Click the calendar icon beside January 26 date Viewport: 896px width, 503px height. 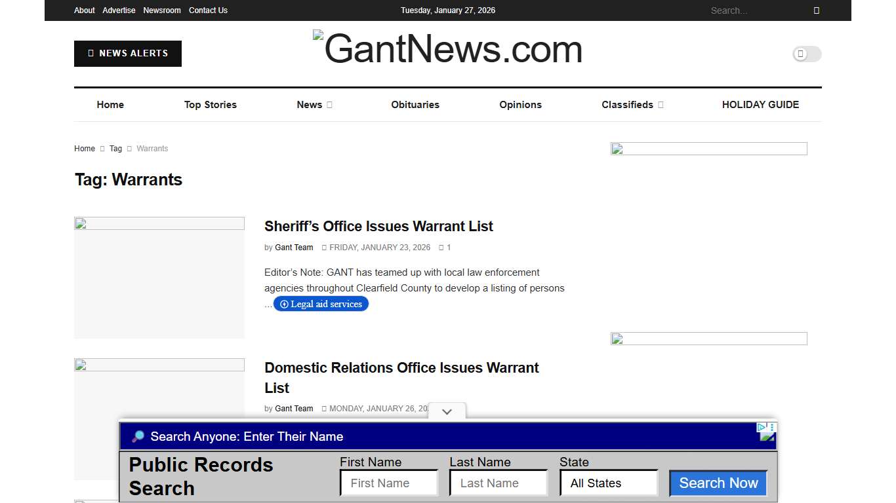(325, 409)
